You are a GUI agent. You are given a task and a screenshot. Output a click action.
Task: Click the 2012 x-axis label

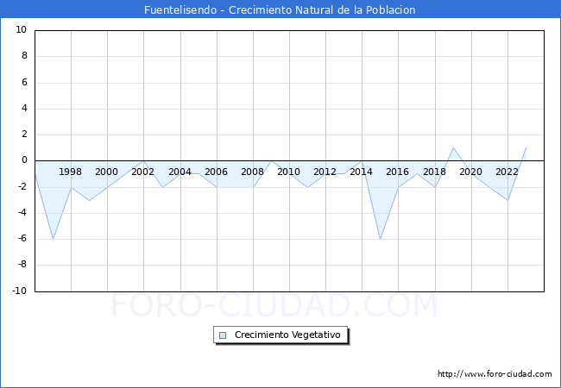(x=325, y=172)
